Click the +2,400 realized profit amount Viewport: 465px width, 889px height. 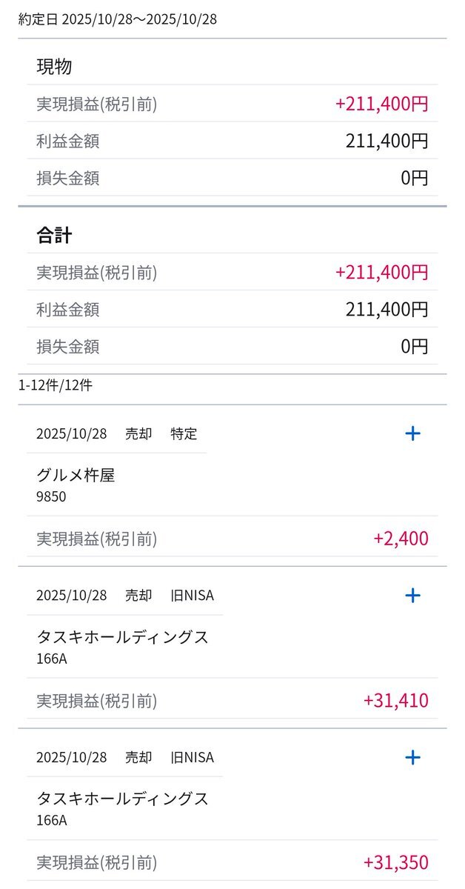pyautogui.click(x=401, y=539)
